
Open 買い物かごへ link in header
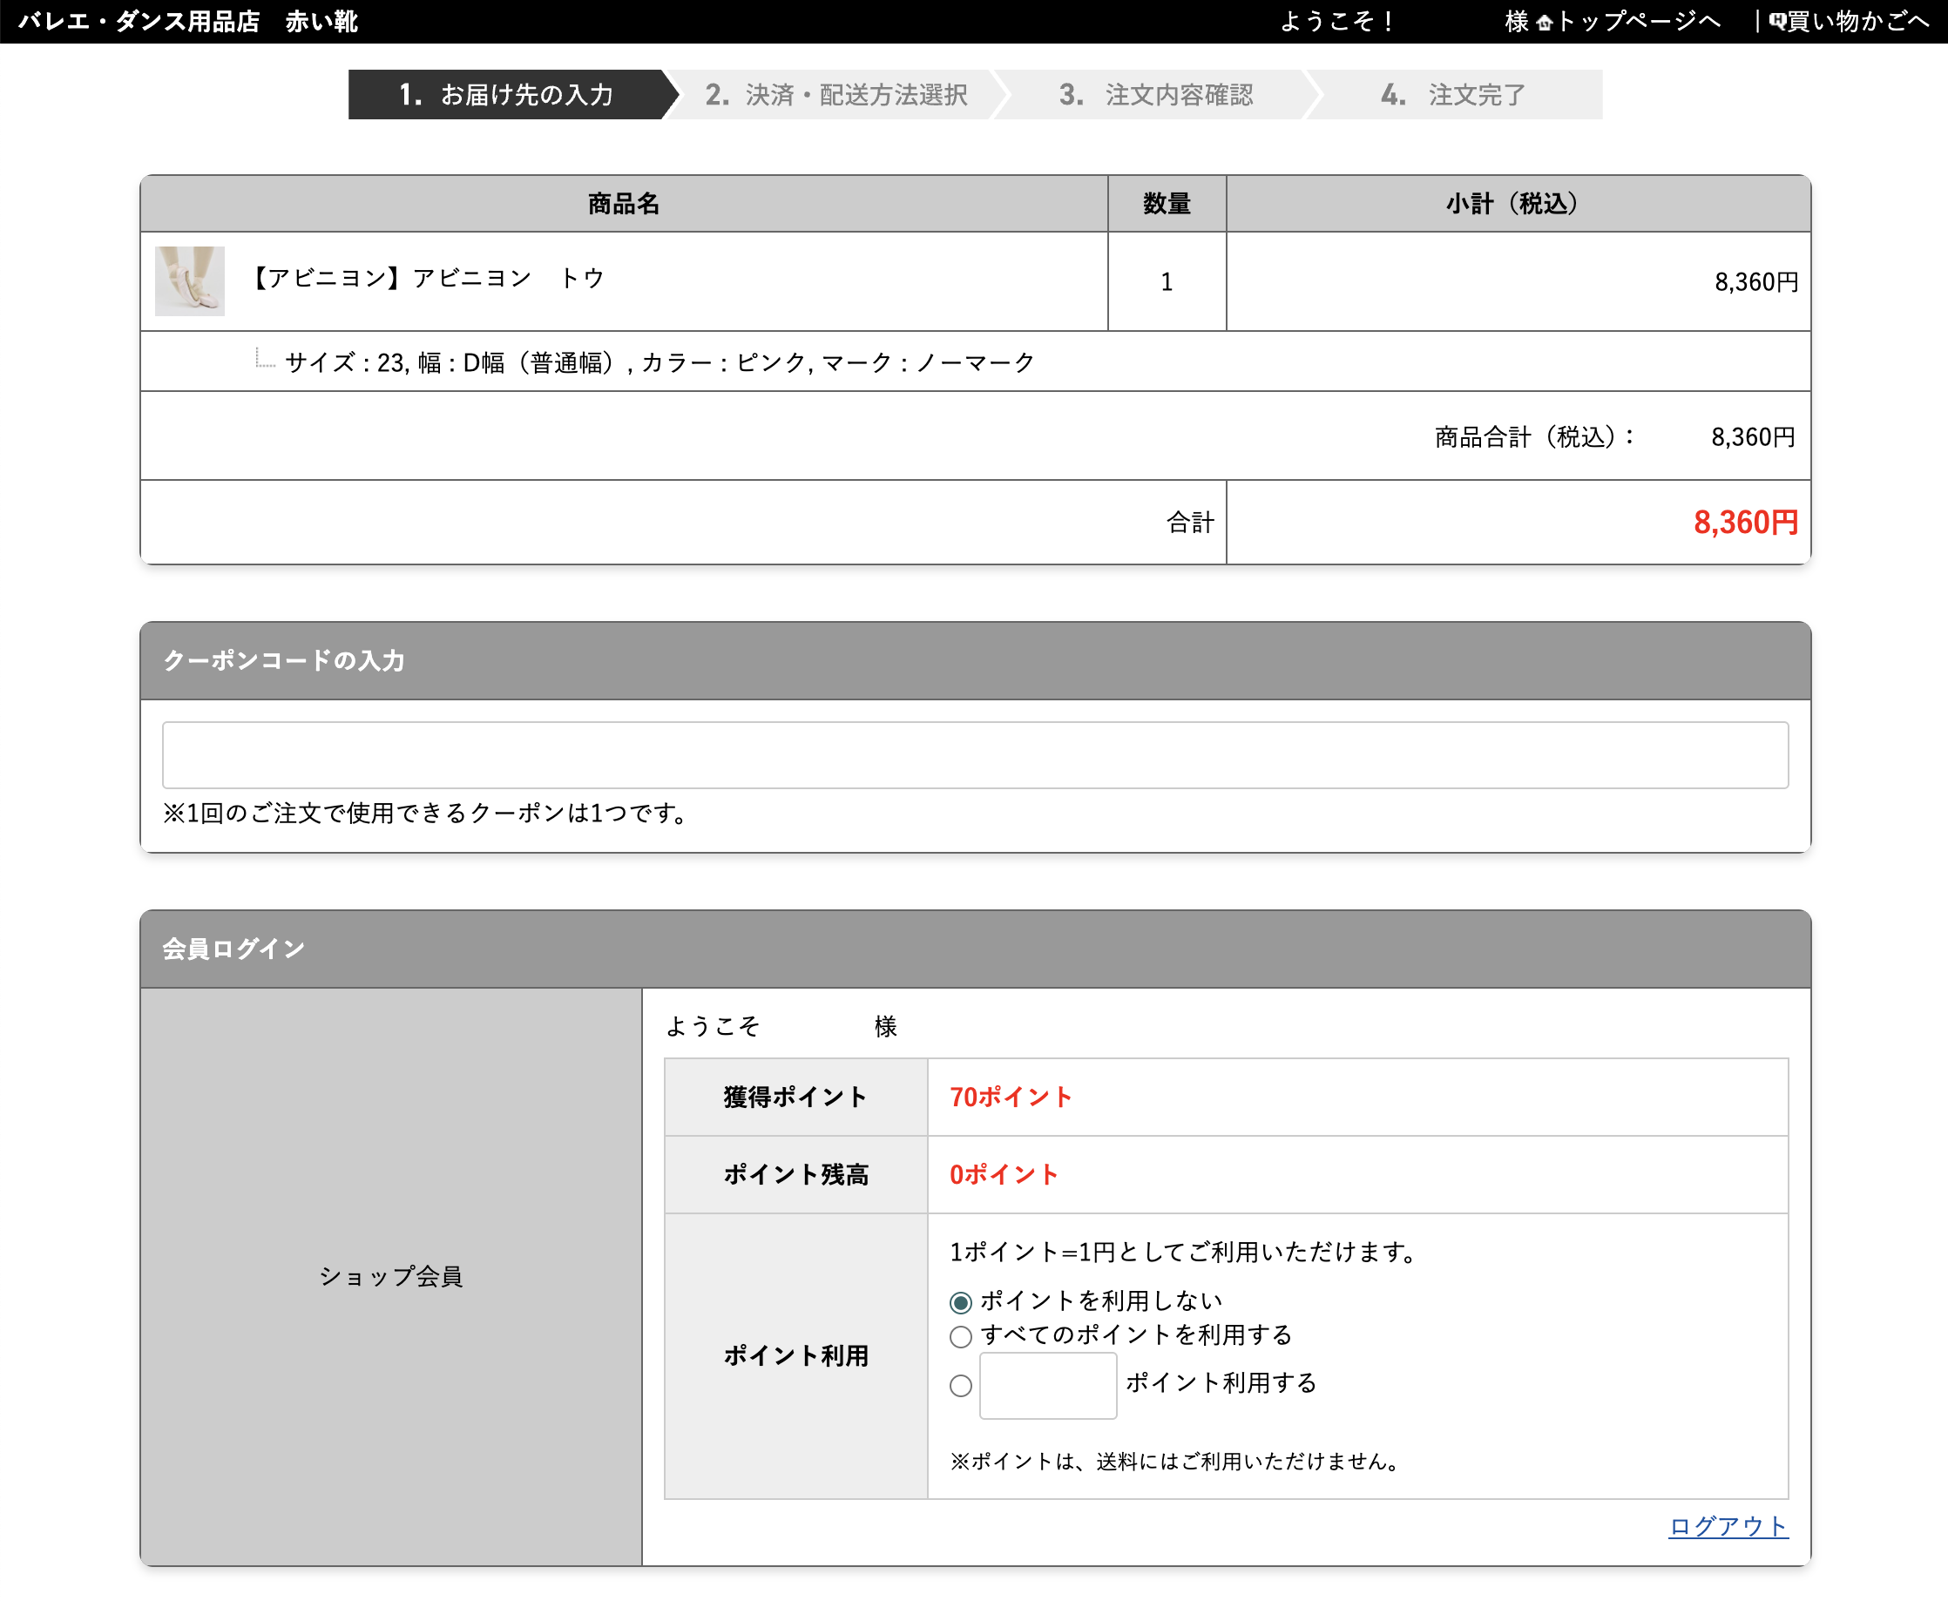(1857, 22)
